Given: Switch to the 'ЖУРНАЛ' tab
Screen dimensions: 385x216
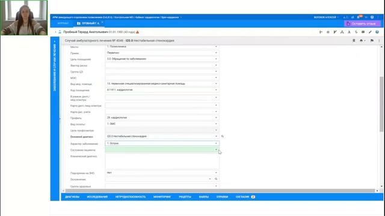Looking at the screenshot, I should click(63, 23).
